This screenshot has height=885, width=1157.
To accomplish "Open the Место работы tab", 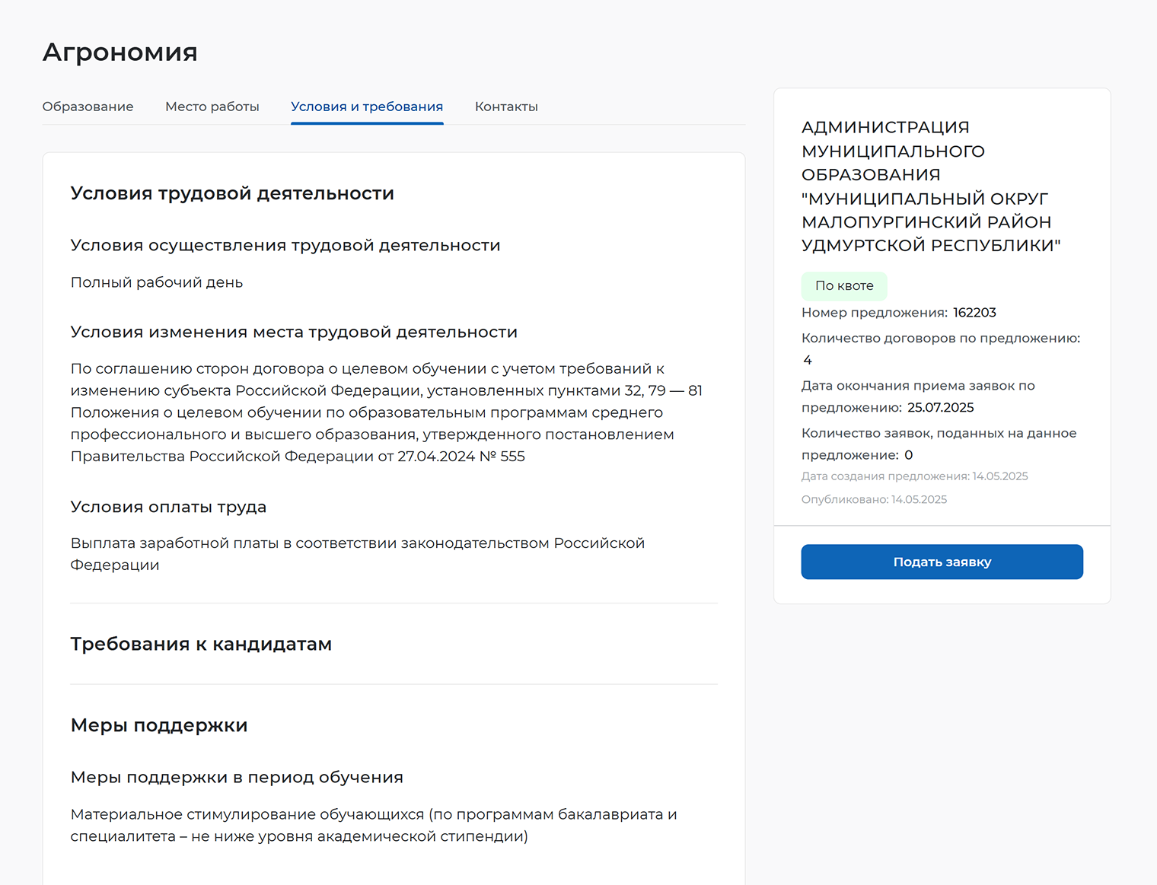I will (212, 107).
